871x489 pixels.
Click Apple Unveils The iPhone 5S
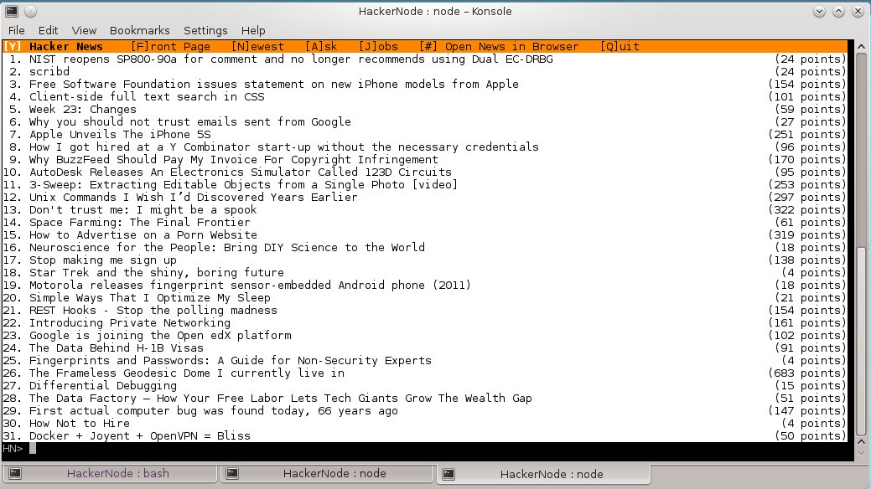120,135
